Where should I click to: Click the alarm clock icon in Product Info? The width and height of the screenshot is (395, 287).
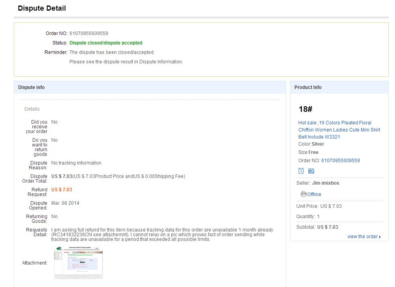301,171
